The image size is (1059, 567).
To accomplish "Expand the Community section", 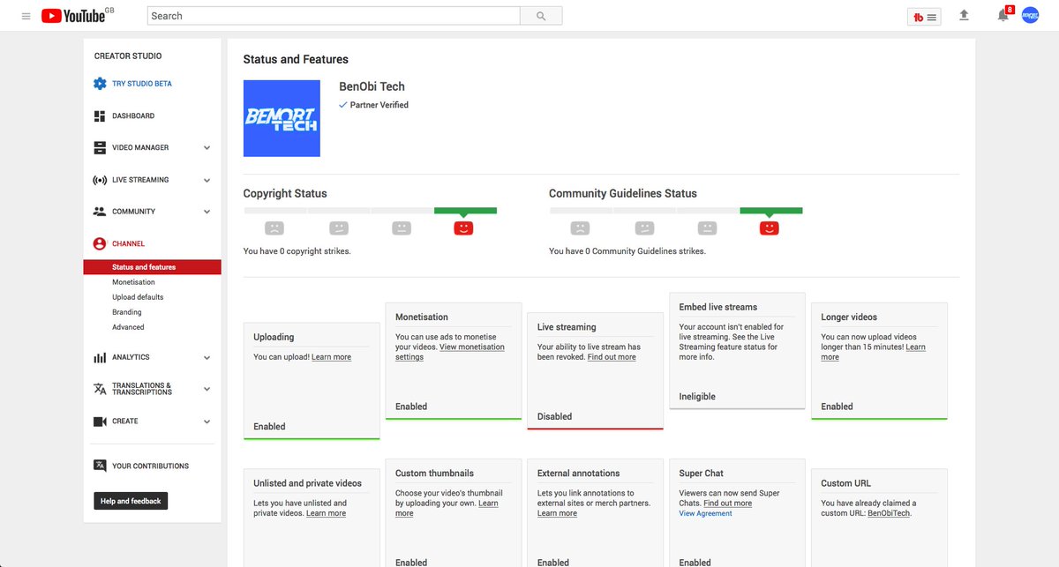I will click(x=207, y=212).
